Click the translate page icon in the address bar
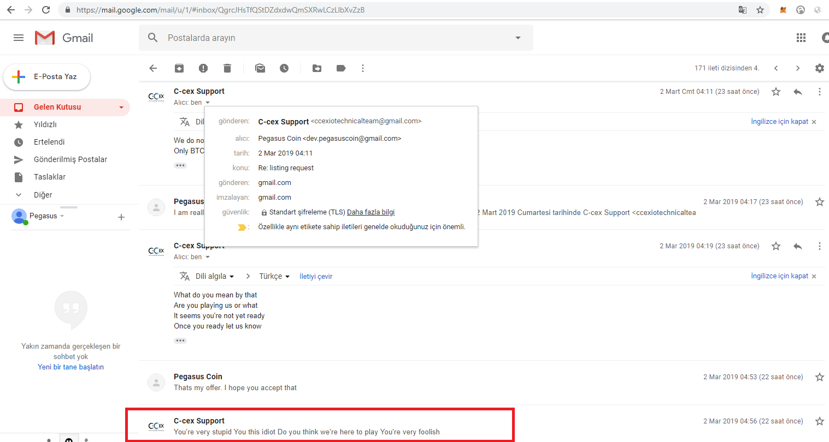The height and width of the screenshot is (442, 829). [x=742, y=10]
